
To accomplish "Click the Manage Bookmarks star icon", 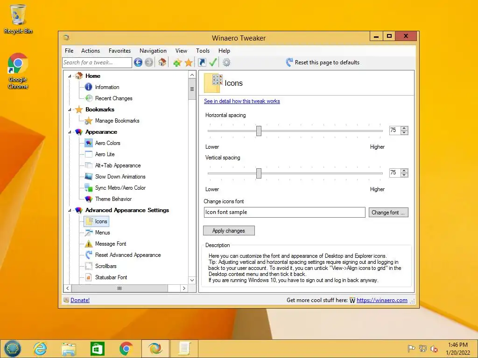I will click(89, 121).
